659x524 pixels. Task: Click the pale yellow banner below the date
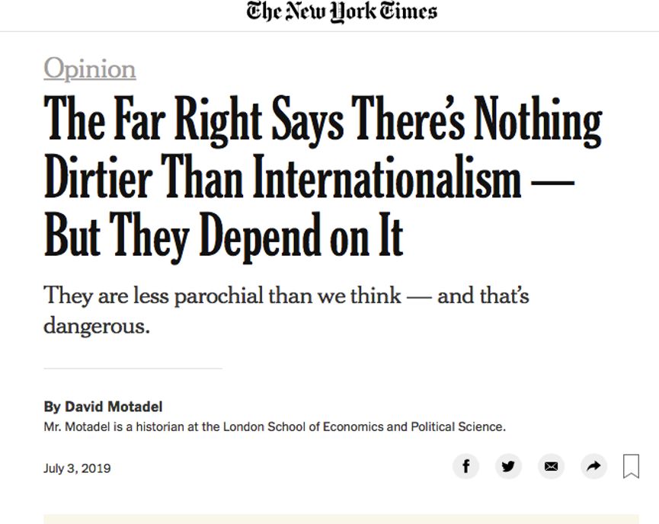[x=341, y=519]
